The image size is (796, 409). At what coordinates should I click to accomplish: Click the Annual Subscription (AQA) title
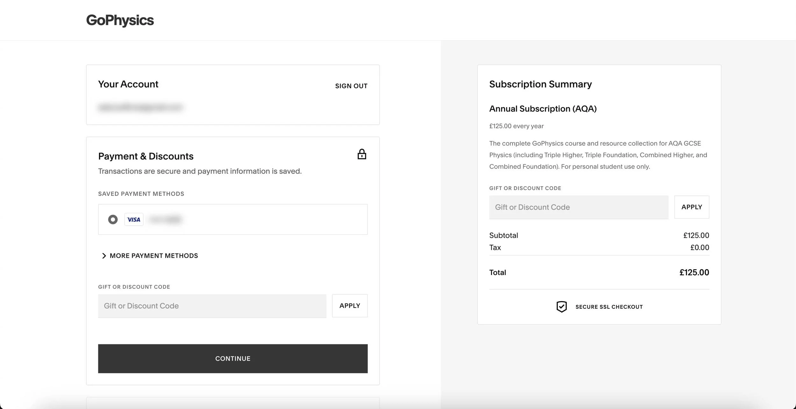click(543, 109)
